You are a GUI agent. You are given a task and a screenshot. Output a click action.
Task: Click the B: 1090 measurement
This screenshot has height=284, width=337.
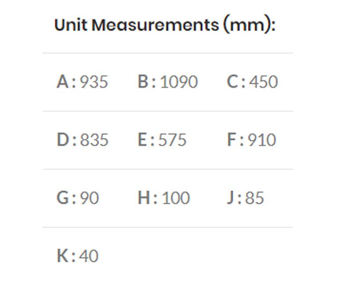pos(168,82)
